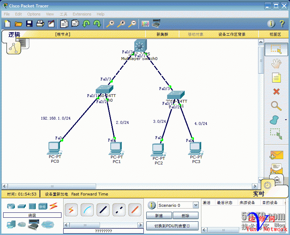Open the drawing palette icon
290x235 pixels.
pyautogui.click(x=145, y=24)
